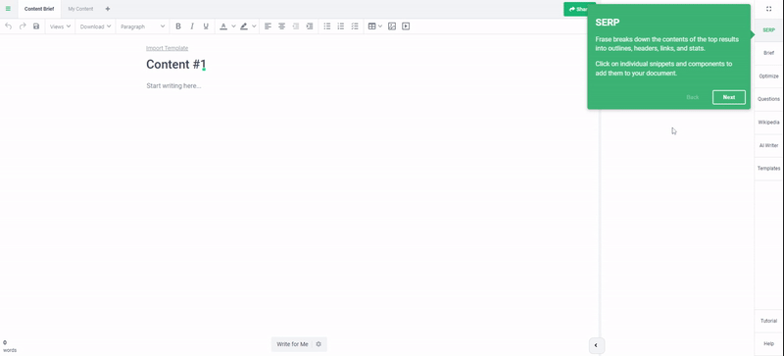Open the green hamburger menu
This screenshot has width=784, height=356.
click(8, 9)
